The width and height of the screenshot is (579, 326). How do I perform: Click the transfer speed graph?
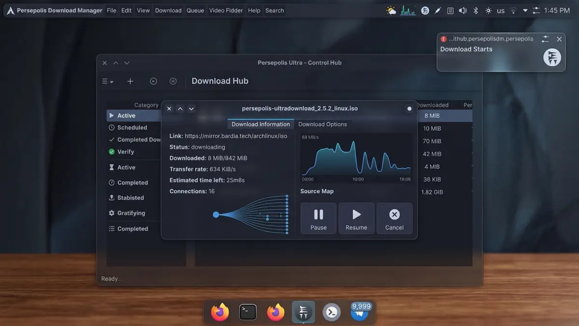[x=357, y=158]
